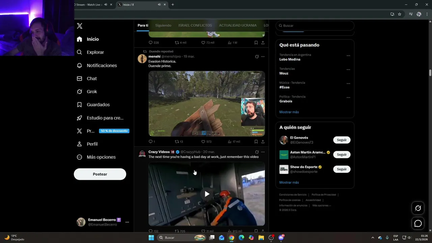Bookmark the top post with 1 M views
This screenshot has width=432, height=243.
tap(256, 43)
